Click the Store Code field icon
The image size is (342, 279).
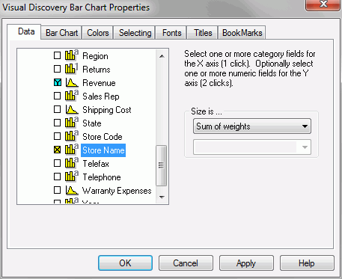[72, 136]
